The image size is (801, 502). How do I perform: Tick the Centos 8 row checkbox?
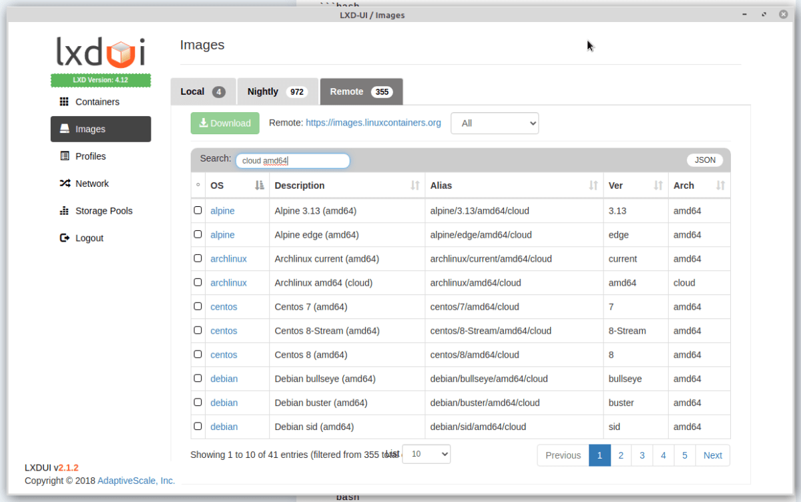[198, 354]
